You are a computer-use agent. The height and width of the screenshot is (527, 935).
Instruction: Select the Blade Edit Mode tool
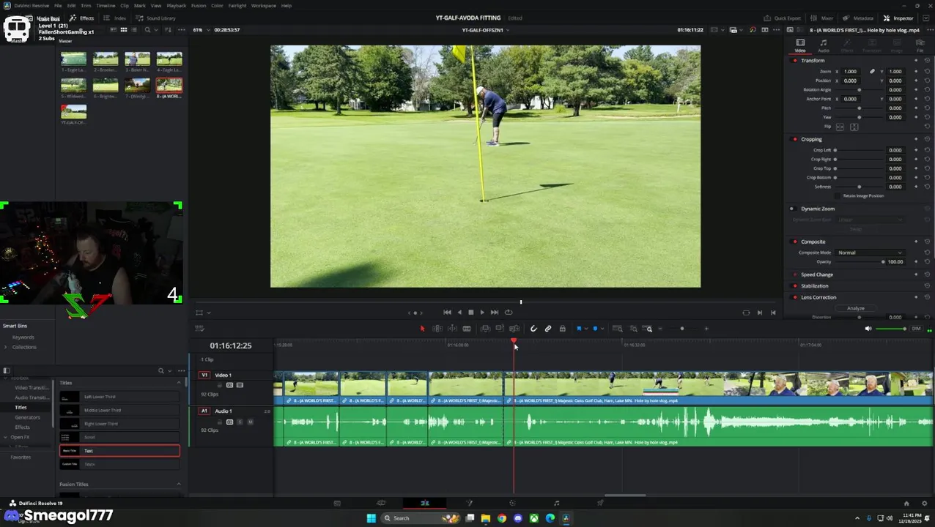467,329
